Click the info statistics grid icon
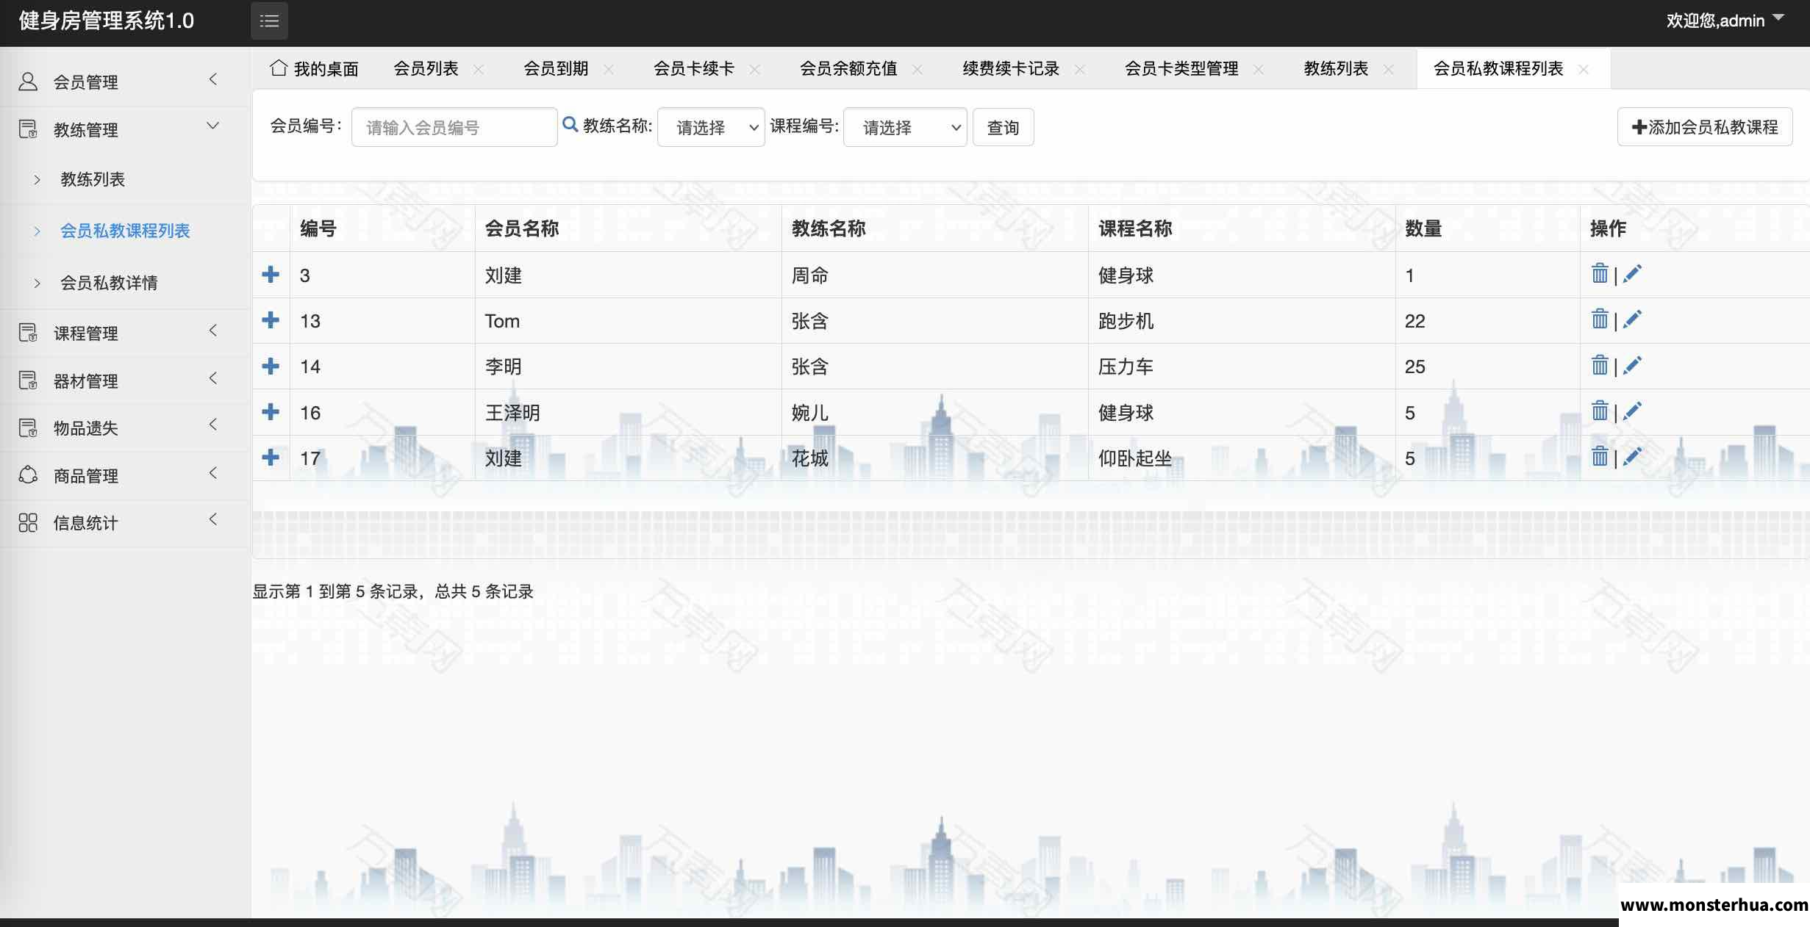This screenshot has height=927, width=1810. 28,522
